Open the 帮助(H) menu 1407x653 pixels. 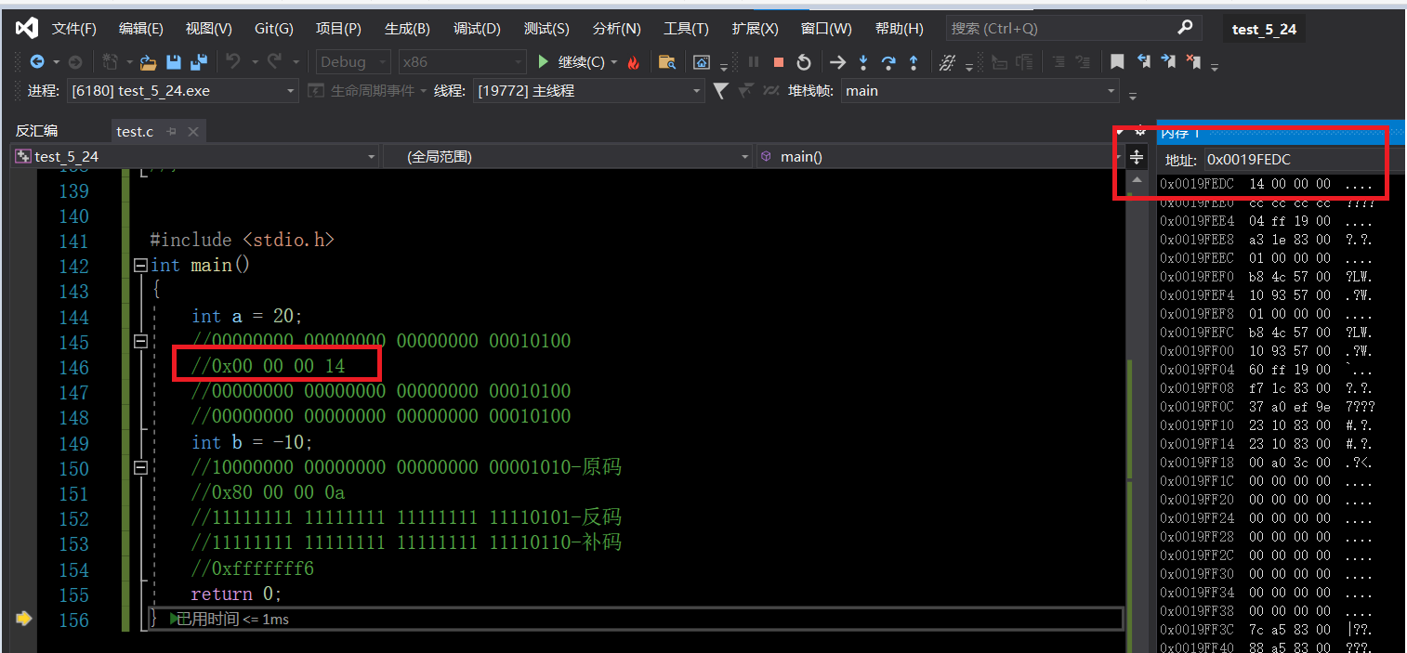899,29
